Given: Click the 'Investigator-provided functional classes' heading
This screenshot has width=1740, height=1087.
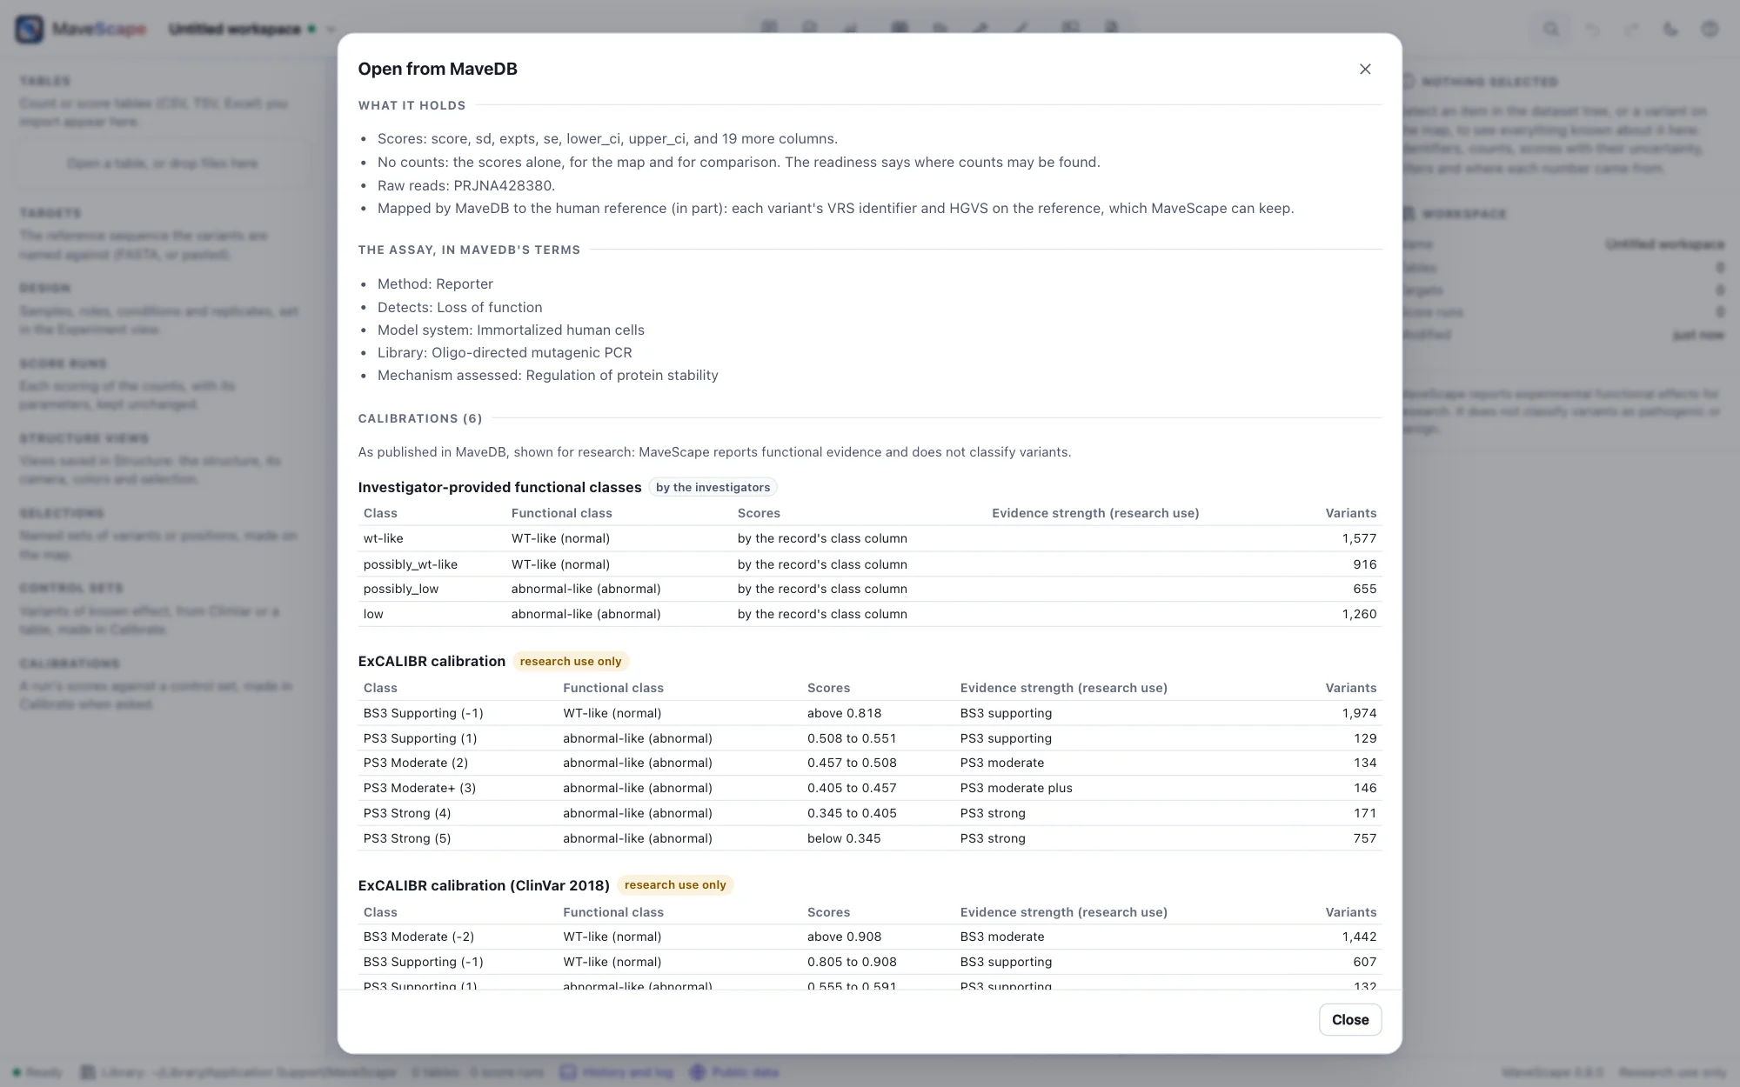Looking at the screenshot, I should (499, 487).
